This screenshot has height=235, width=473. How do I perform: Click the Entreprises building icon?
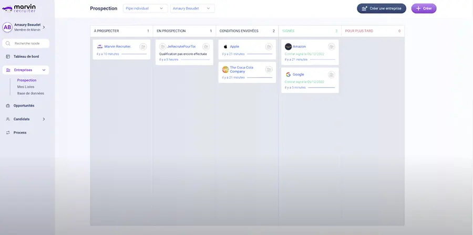coord(8,70)
